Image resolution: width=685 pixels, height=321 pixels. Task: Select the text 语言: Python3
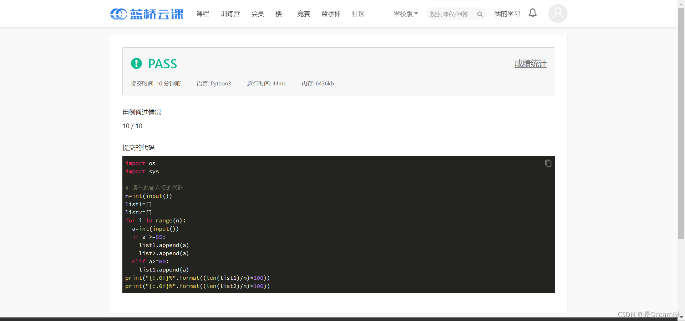(214, 84)
